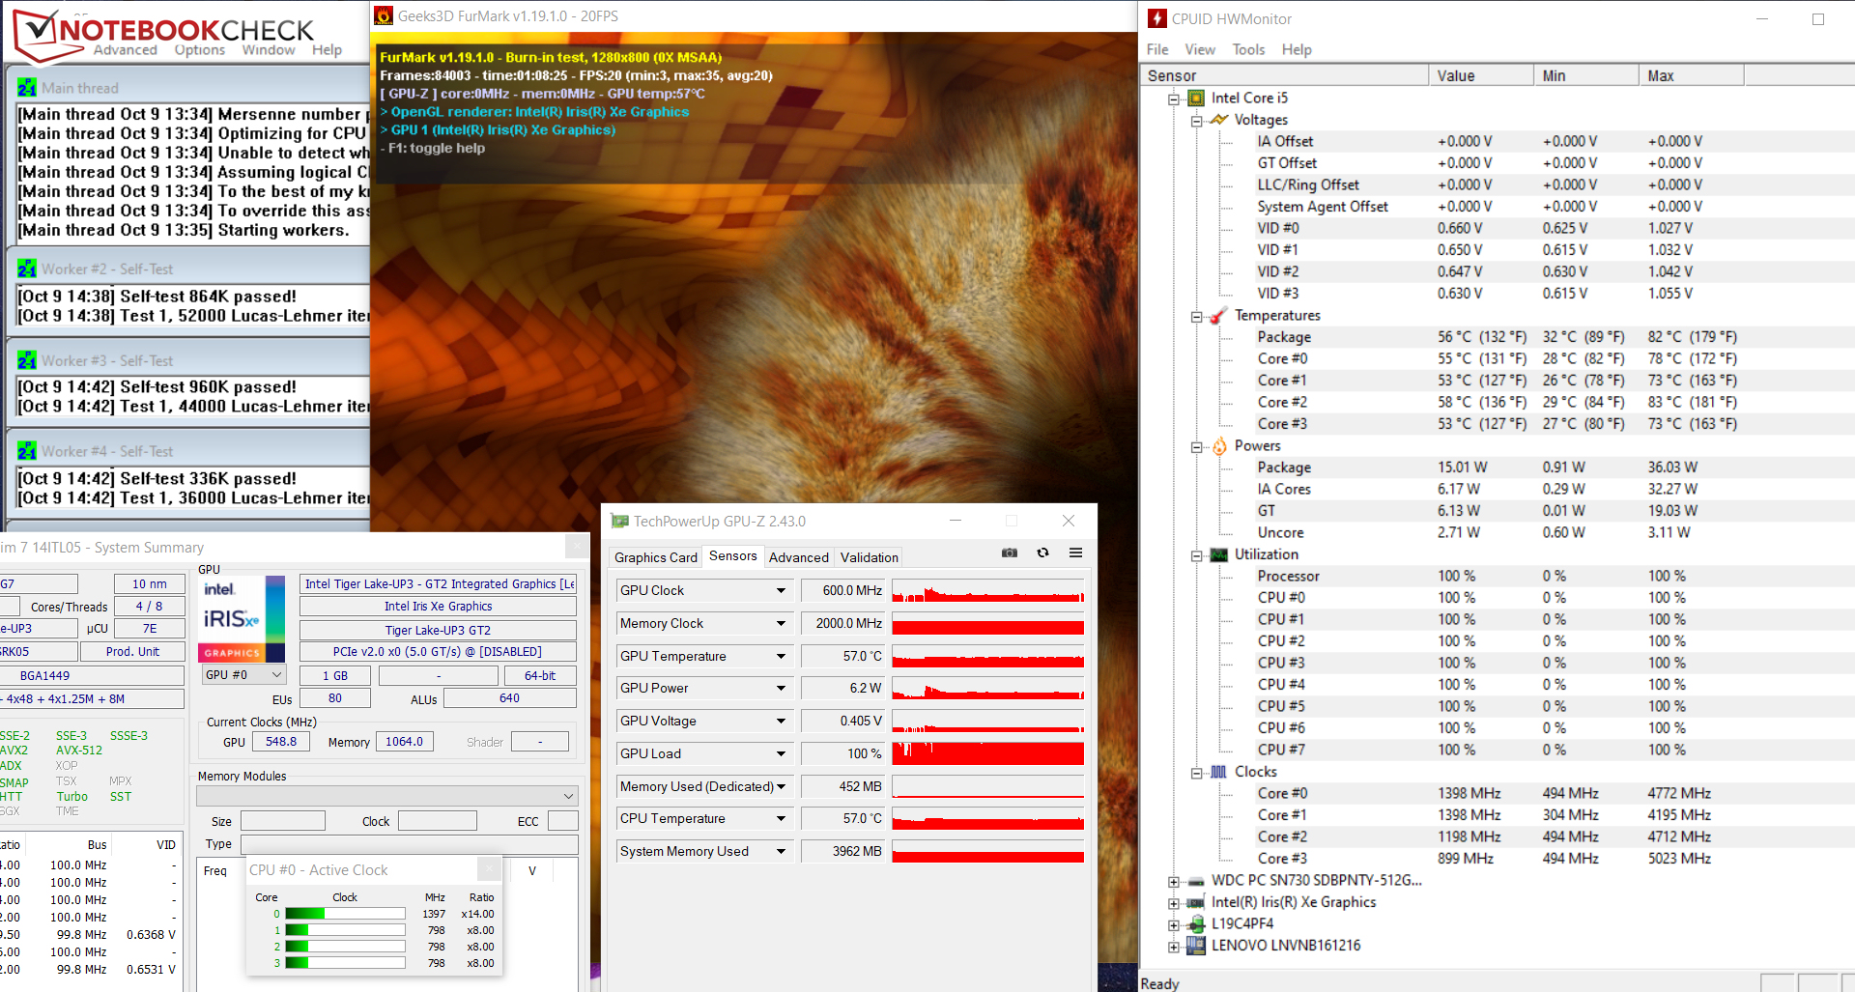Collapse the Temperatures section in HWMonitor
The height and width of the screenshot is (992, 1855).
pyautogui.click(x=1197, y=317)
